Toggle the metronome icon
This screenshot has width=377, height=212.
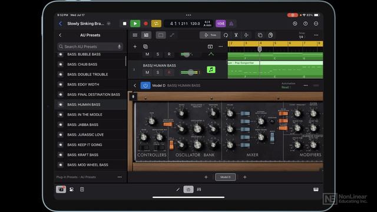[232, 24]
